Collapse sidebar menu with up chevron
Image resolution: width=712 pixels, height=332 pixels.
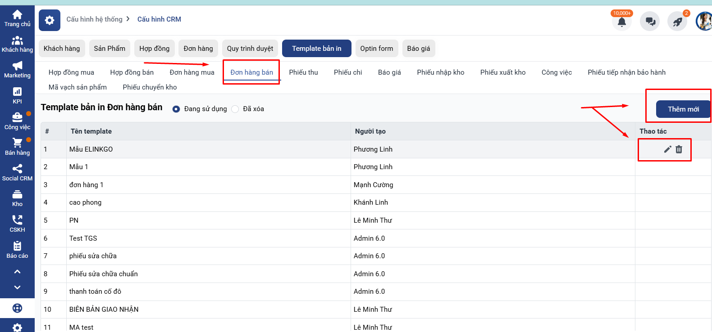(x=17, y=272)
